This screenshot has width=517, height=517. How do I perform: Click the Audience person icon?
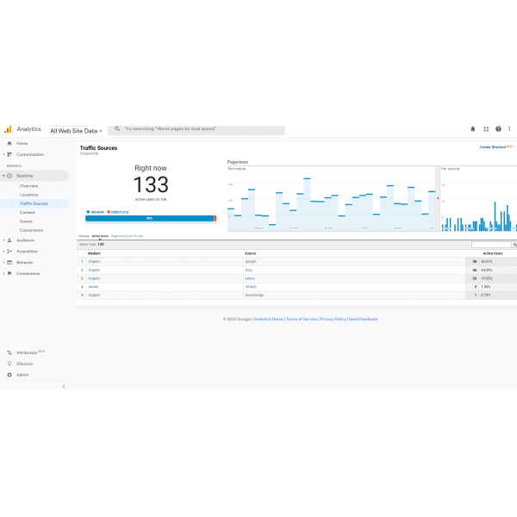click(x=9, y=240)
